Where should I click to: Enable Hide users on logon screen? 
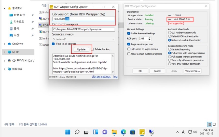point(129,49)
